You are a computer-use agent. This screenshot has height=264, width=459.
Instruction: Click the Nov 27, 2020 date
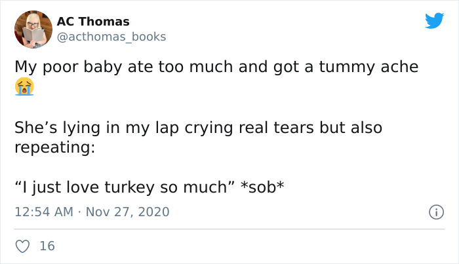[x=127, y=212]
